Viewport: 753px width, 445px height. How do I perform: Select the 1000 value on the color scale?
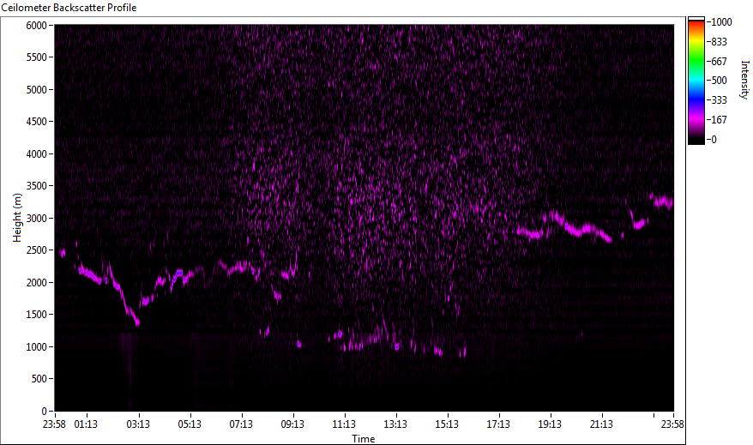(722, 22)
